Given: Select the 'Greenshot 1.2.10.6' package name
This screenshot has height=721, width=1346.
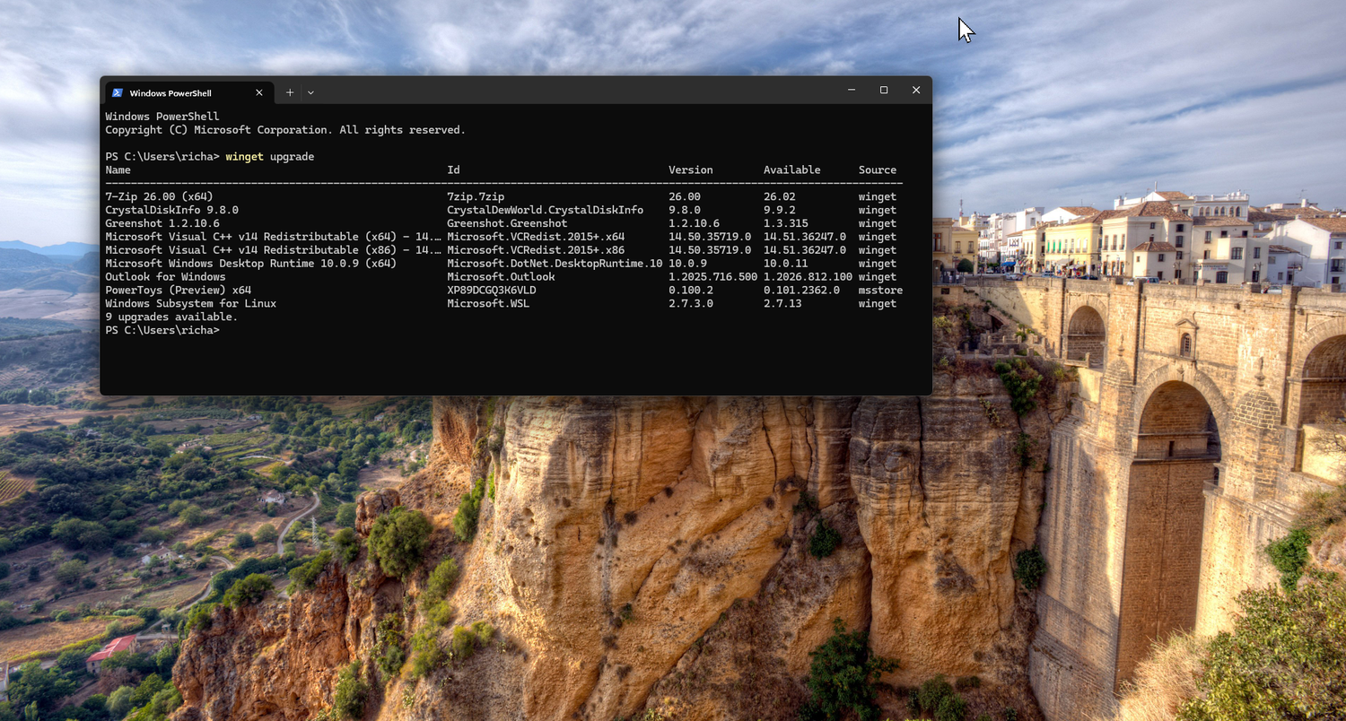Looking at the screenshot, I should pos(162,223).
